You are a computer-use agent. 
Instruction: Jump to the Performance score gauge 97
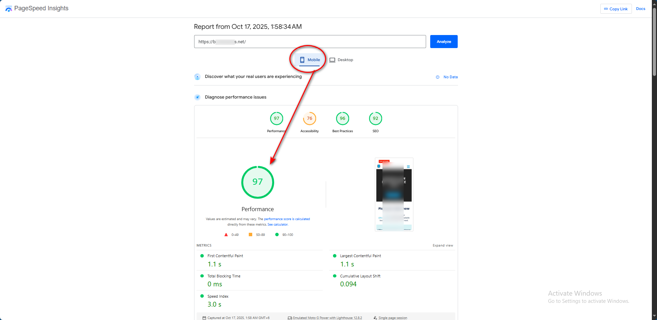pos(277,118)
